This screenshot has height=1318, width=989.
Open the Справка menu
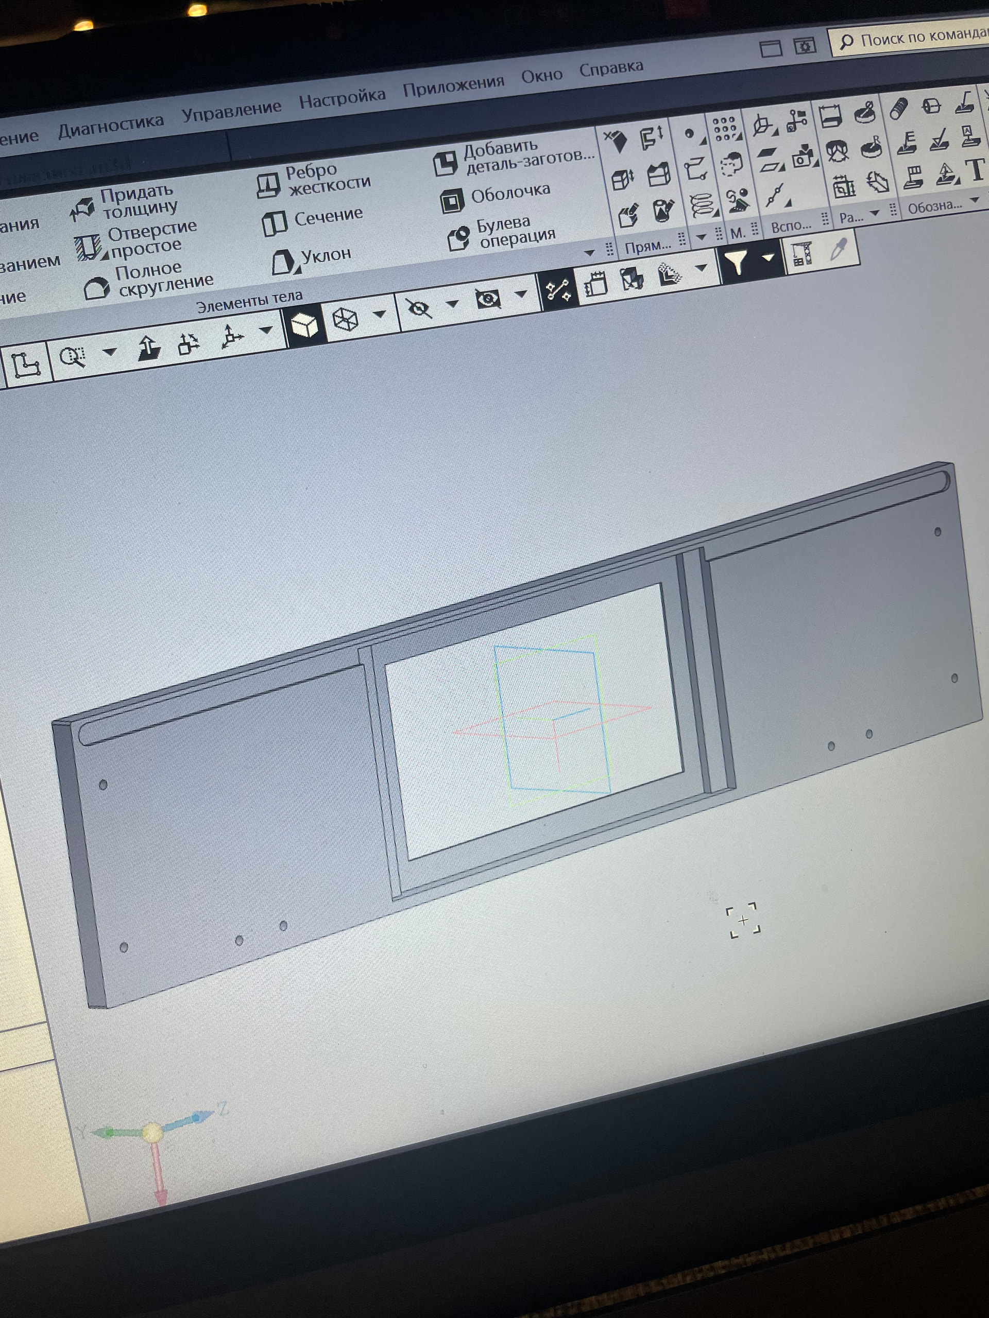click(611, 68)
